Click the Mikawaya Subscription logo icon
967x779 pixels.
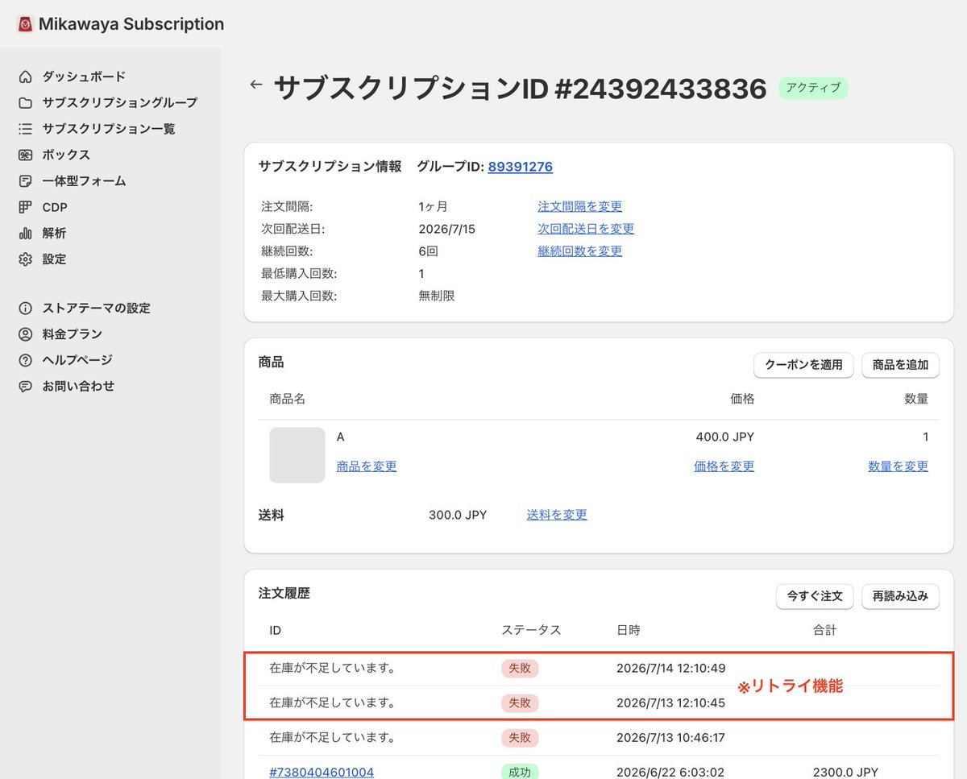click(x=25, y=24)
